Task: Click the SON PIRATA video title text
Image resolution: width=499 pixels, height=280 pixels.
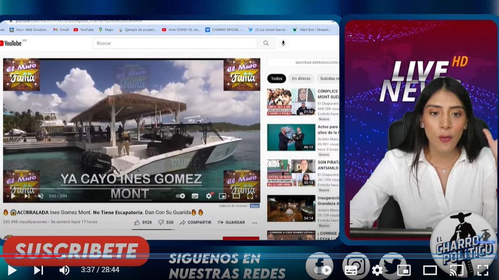Action: [328, 165]
